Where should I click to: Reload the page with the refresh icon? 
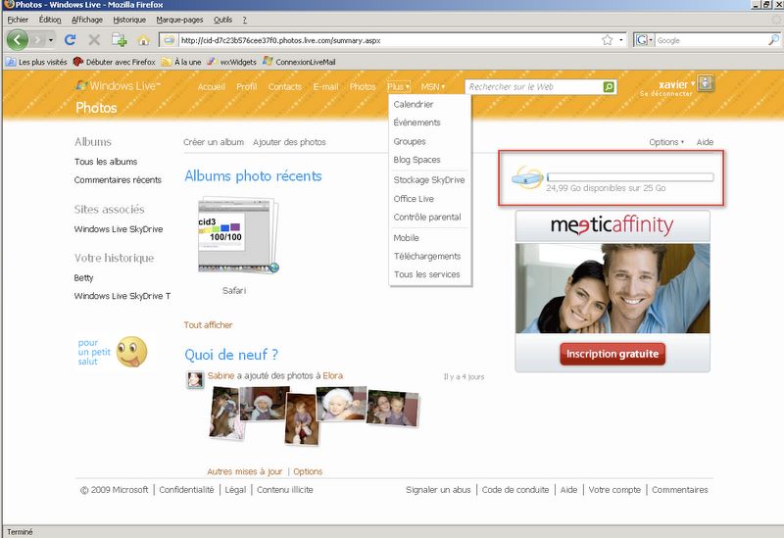pyautogui.click(x=71, y=39)
